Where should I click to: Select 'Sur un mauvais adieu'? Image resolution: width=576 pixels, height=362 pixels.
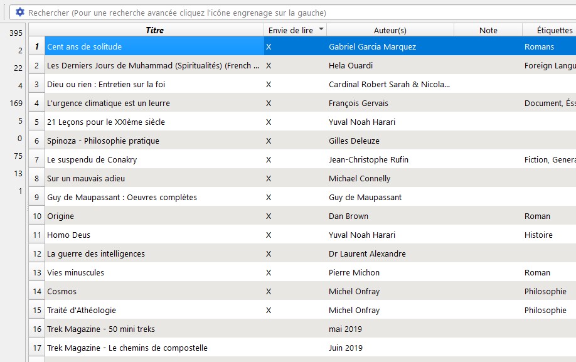pyautogui.click(x=86, y=178)
